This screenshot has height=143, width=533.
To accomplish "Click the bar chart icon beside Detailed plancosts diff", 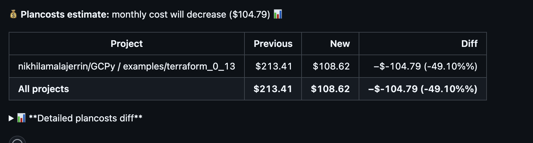I will click(x=21, y=118).
